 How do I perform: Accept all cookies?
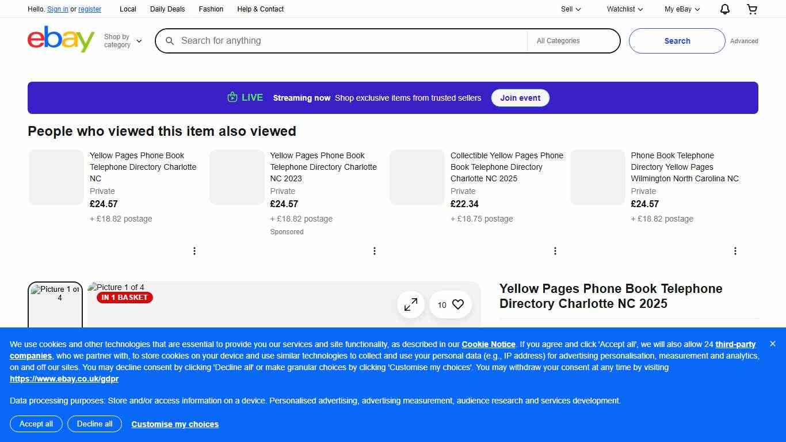click(x=36, y=424)
